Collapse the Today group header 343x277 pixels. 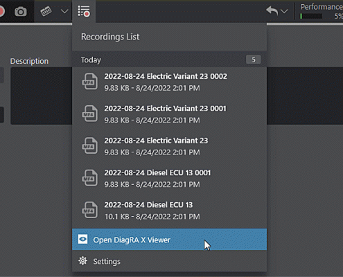point(169,60)
